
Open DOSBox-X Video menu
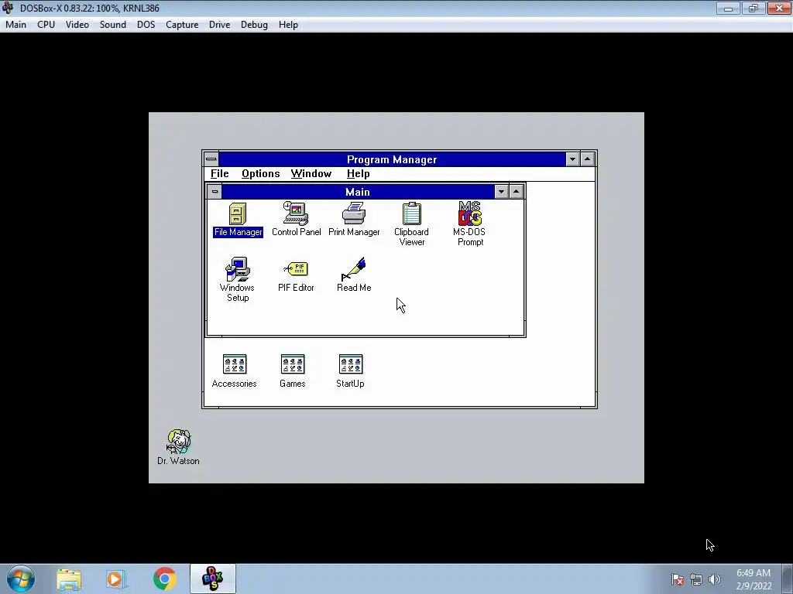click(77, 25)
